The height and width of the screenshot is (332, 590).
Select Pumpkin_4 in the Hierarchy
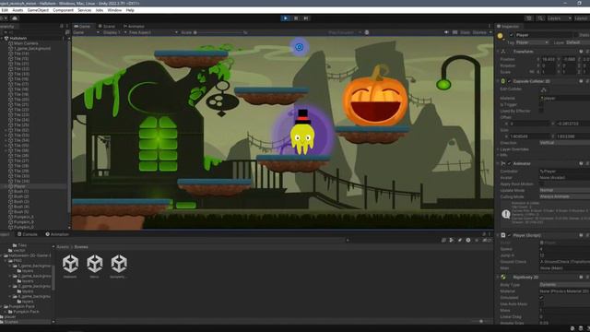tap(24, 218)
